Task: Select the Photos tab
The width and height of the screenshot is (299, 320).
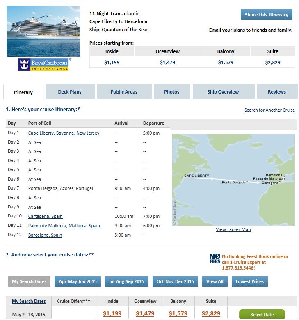Action: coord(171,92)
